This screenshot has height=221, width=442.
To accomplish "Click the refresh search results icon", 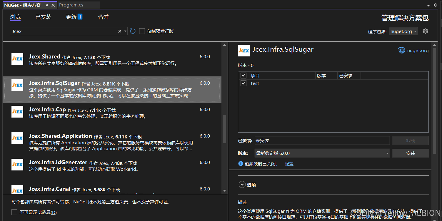I will point(132,31).
